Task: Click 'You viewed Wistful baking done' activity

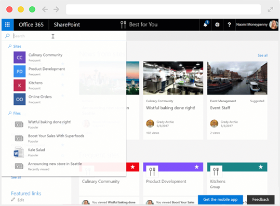Action: click(x=114, y=202)
